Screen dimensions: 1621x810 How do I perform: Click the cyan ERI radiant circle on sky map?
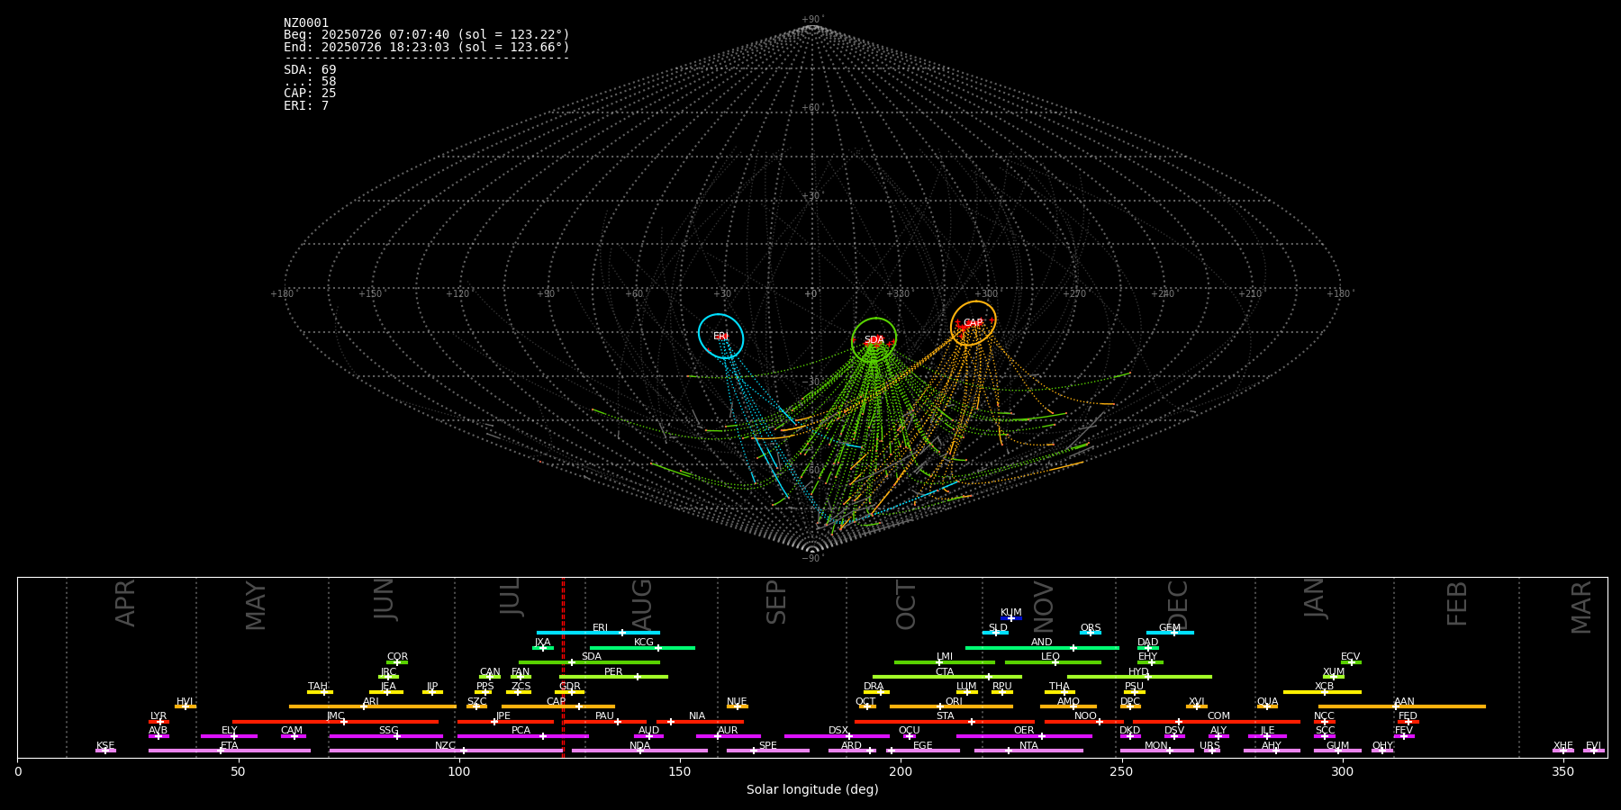(721, 336)
